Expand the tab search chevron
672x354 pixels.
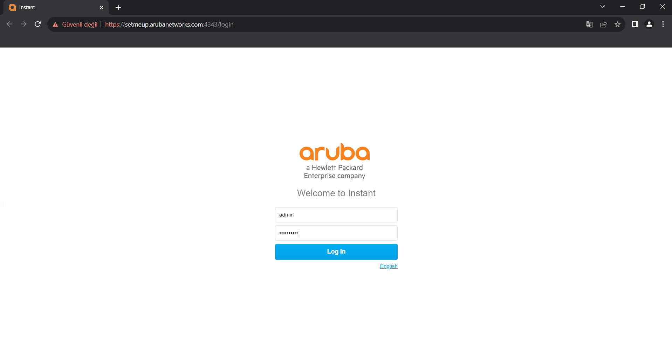(602, 7)
